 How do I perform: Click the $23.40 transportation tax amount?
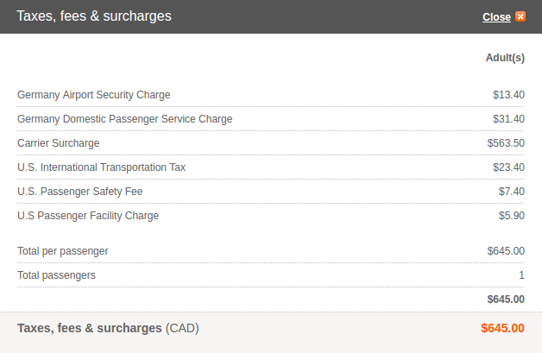tap(508, 167)
